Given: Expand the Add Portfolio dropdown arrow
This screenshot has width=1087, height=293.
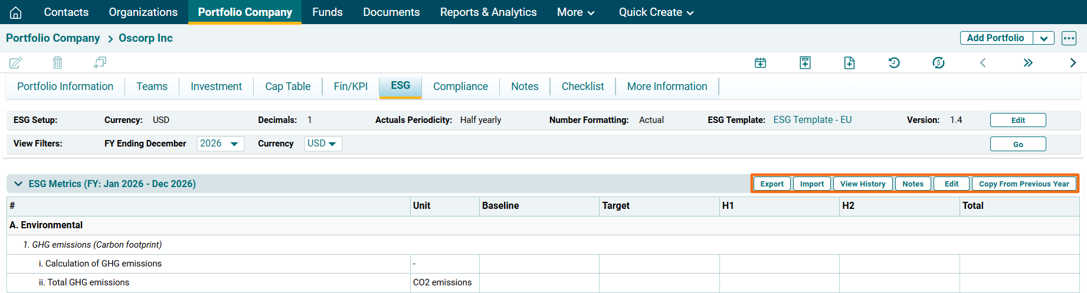Looking at the screenshot, I should tap(1043, 38).
